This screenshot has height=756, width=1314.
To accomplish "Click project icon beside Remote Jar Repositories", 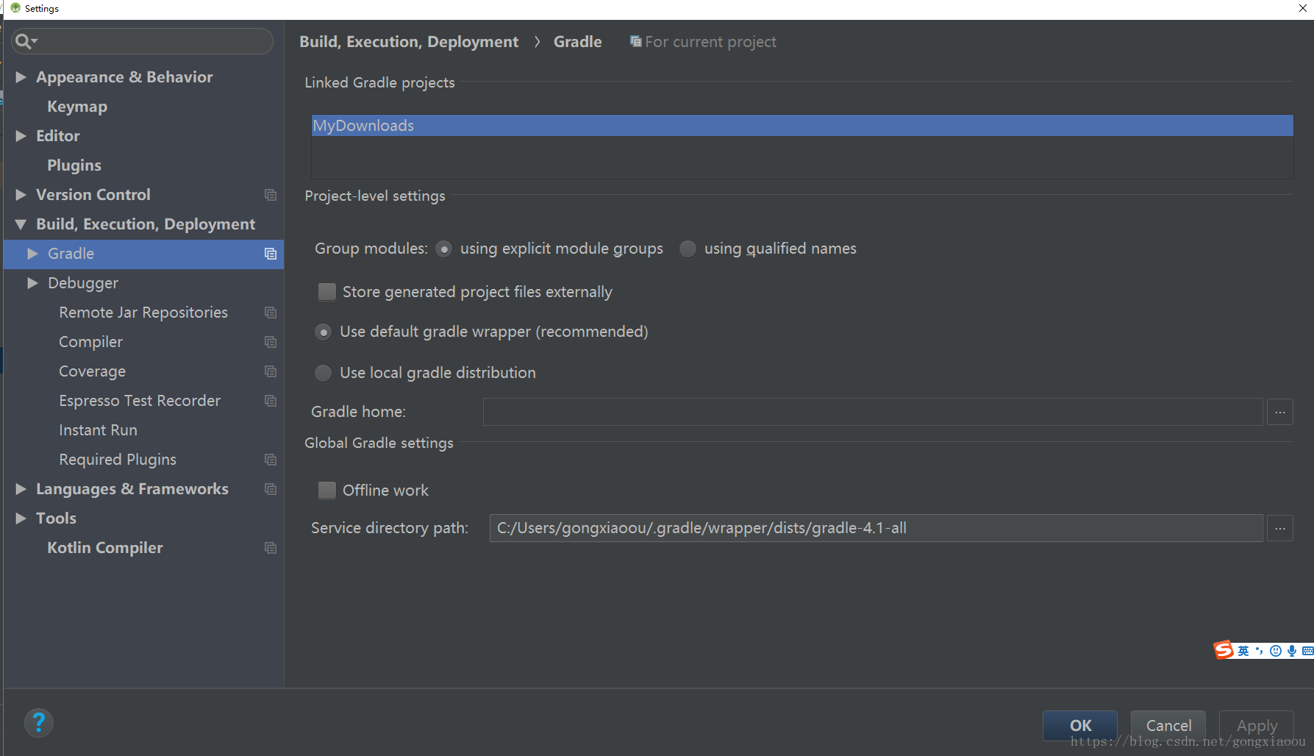I will [271, 313].
